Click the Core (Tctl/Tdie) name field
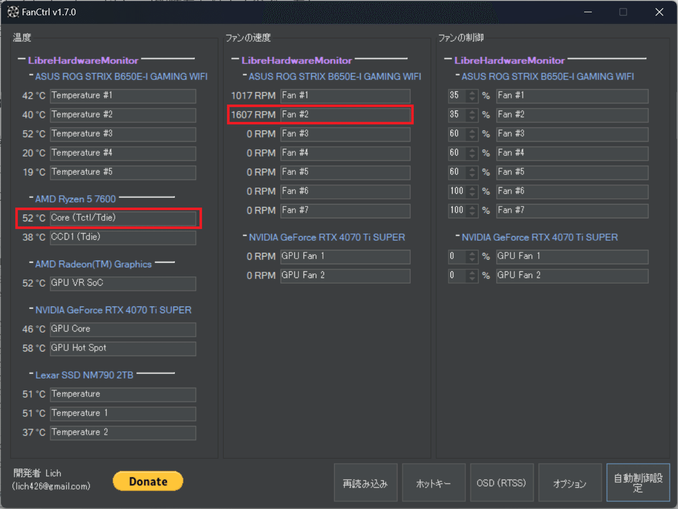 123,218
